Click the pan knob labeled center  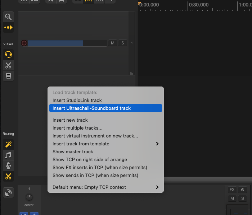click(29, 197)
